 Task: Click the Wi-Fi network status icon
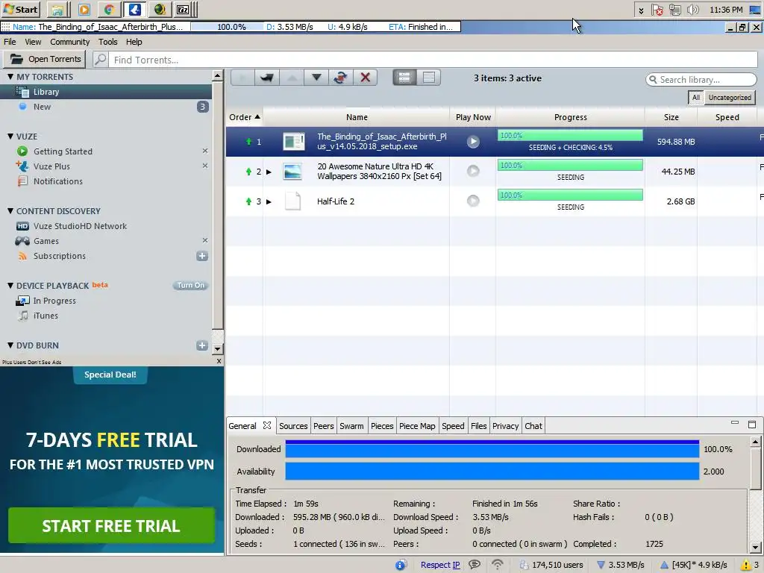point(498,564)
